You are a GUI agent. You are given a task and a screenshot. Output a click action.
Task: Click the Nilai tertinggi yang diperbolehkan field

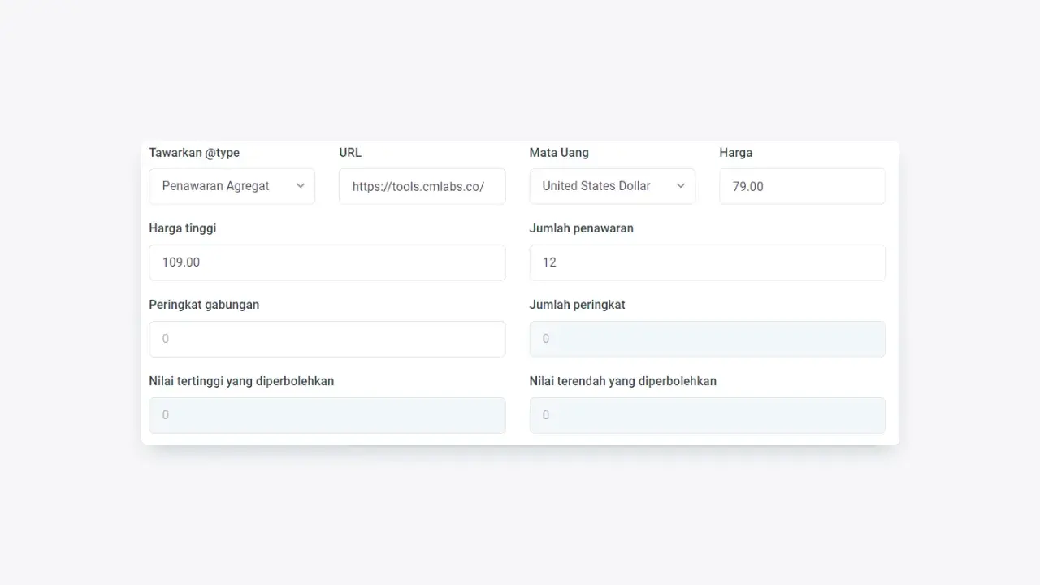point(327,415)
